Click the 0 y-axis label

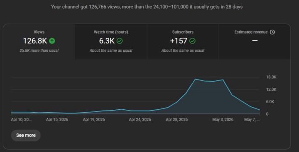pyautogui.click(x=267, y=114)
